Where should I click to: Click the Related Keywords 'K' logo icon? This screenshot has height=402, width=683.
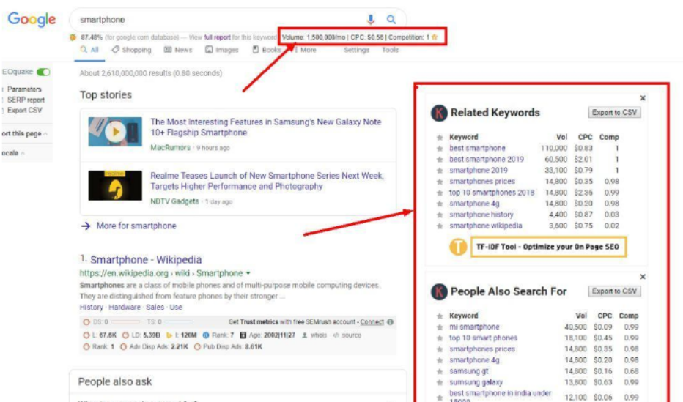pos(438,113)
